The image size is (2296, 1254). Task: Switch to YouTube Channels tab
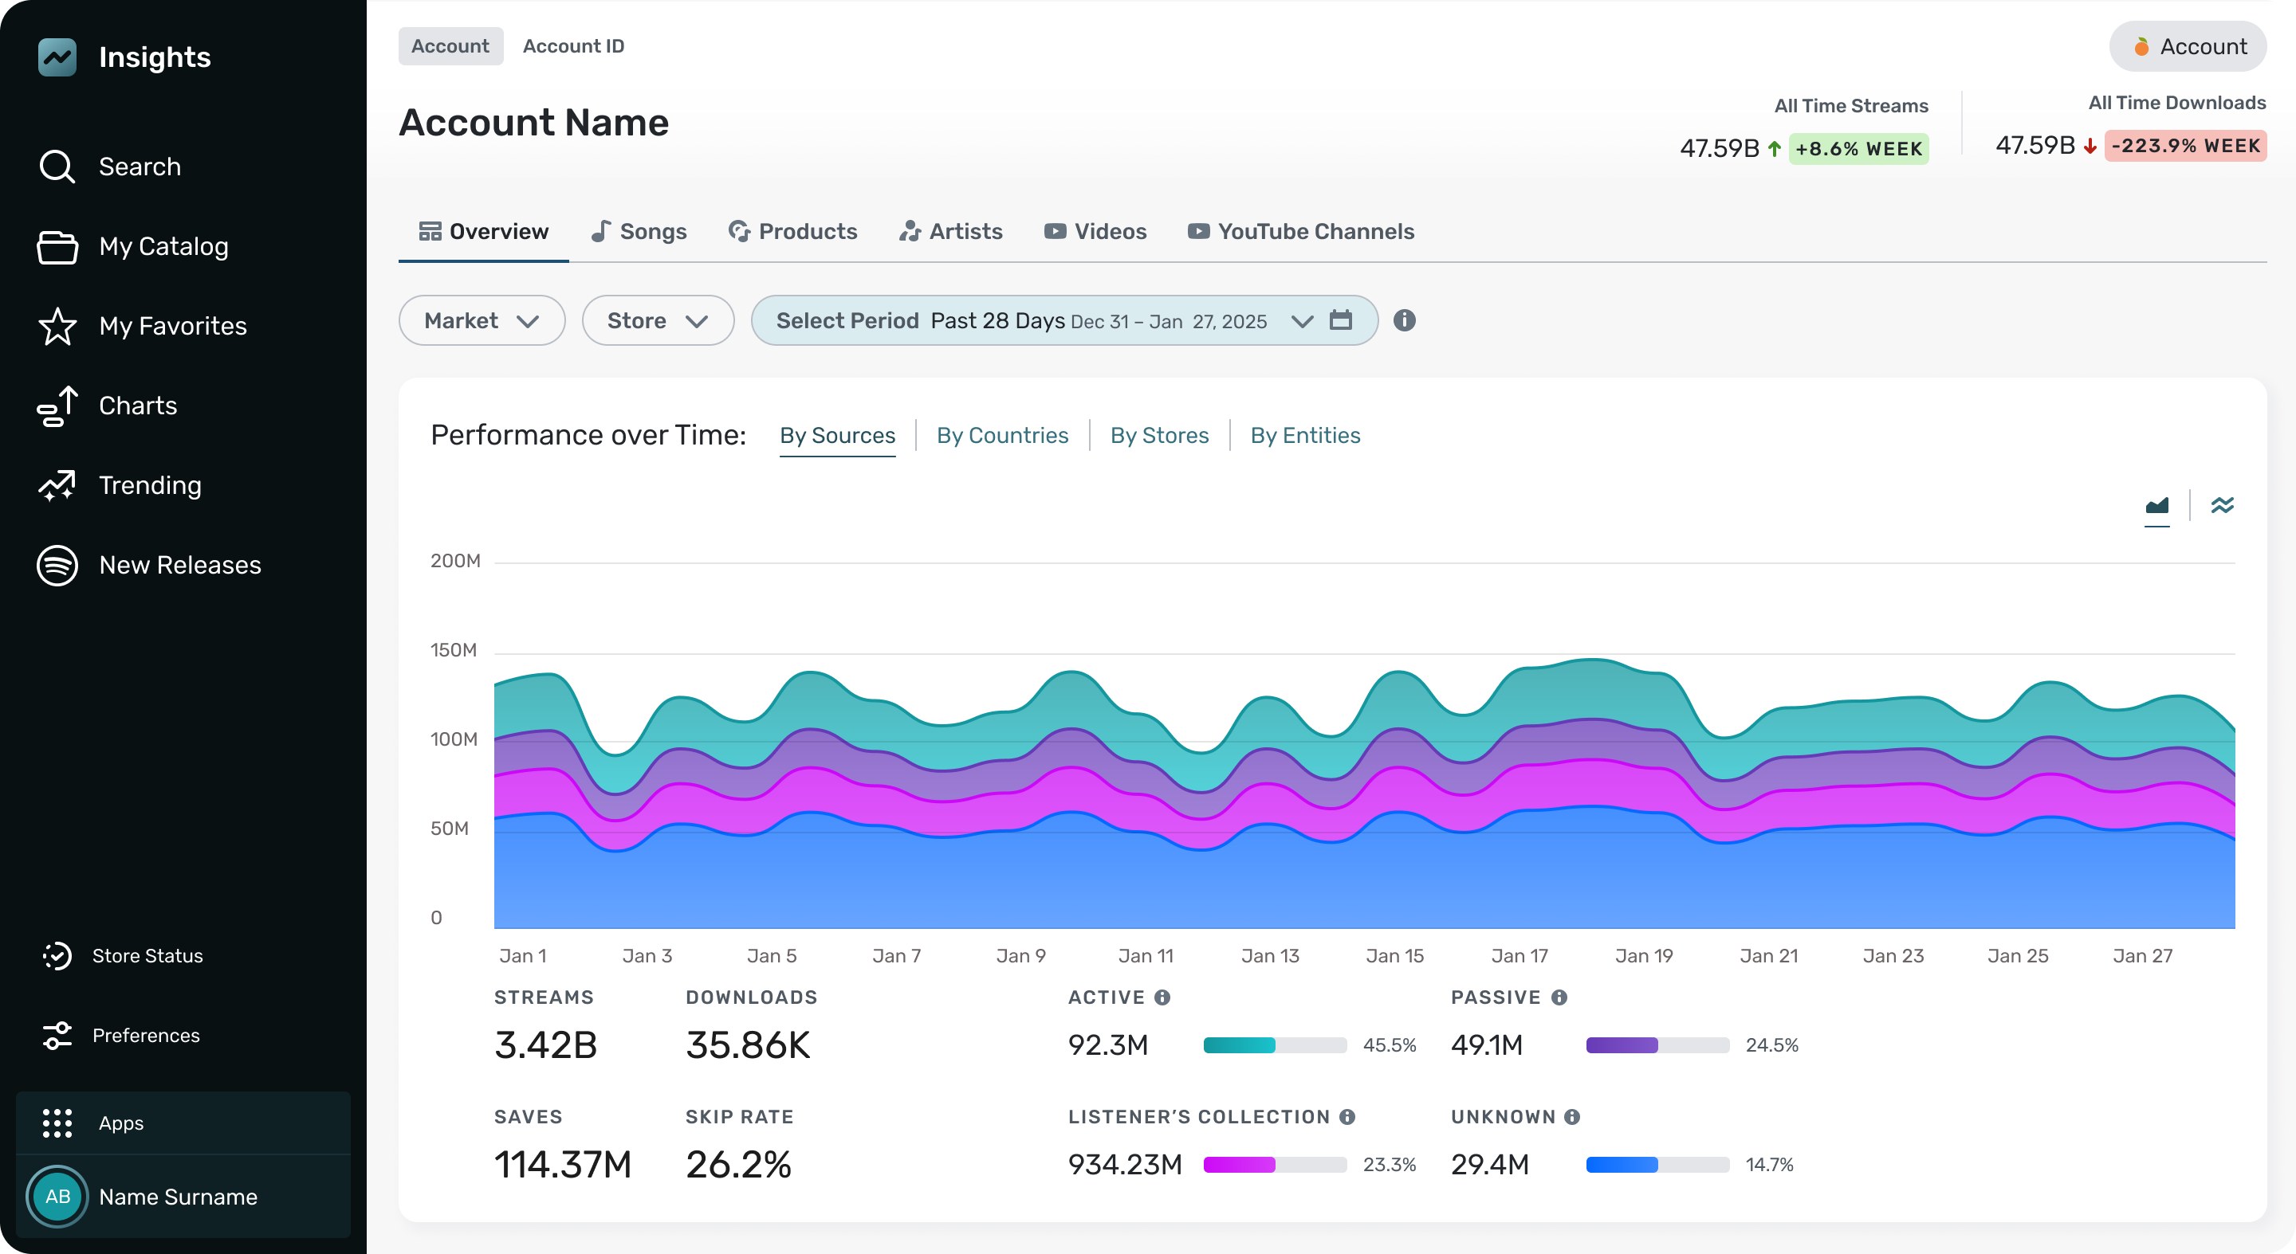pos(1300,232)
